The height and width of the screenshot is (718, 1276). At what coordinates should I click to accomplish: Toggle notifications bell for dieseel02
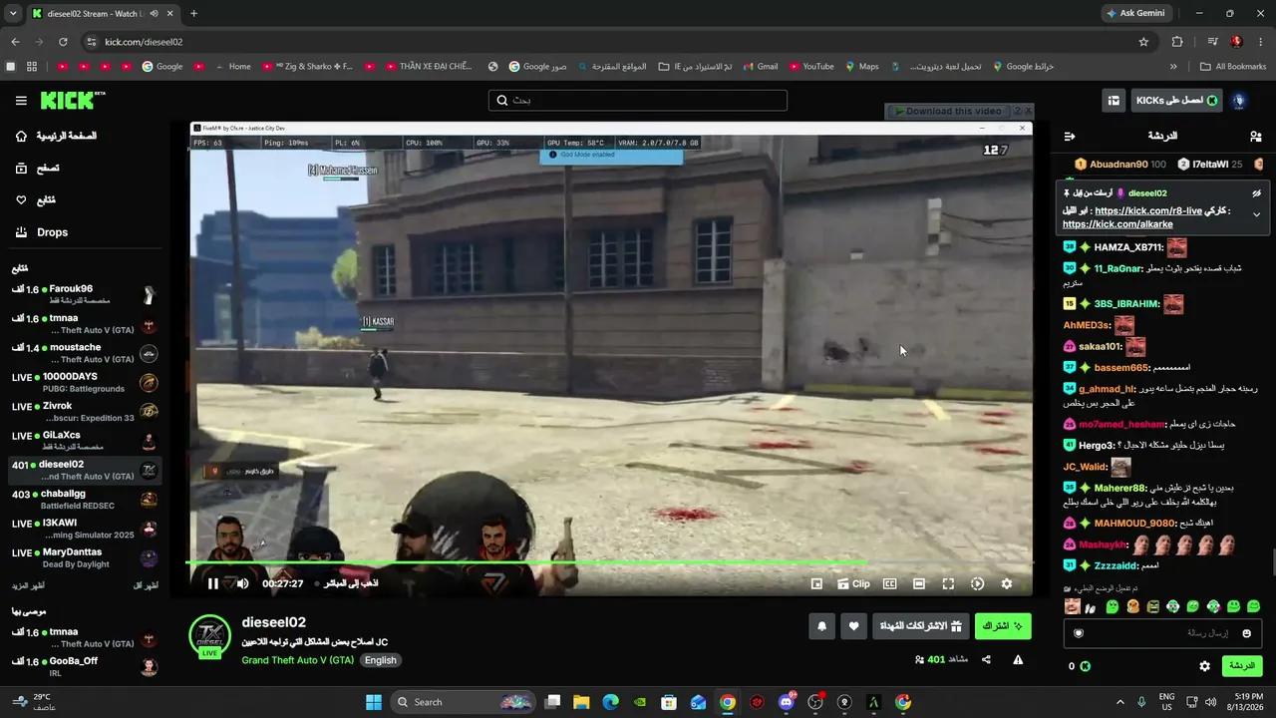(821, 626)
